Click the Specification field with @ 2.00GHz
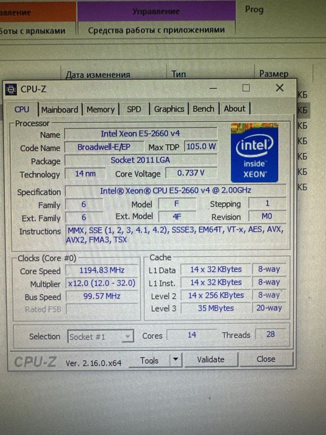This screenshot has width=326, height=435. point(176,191)
